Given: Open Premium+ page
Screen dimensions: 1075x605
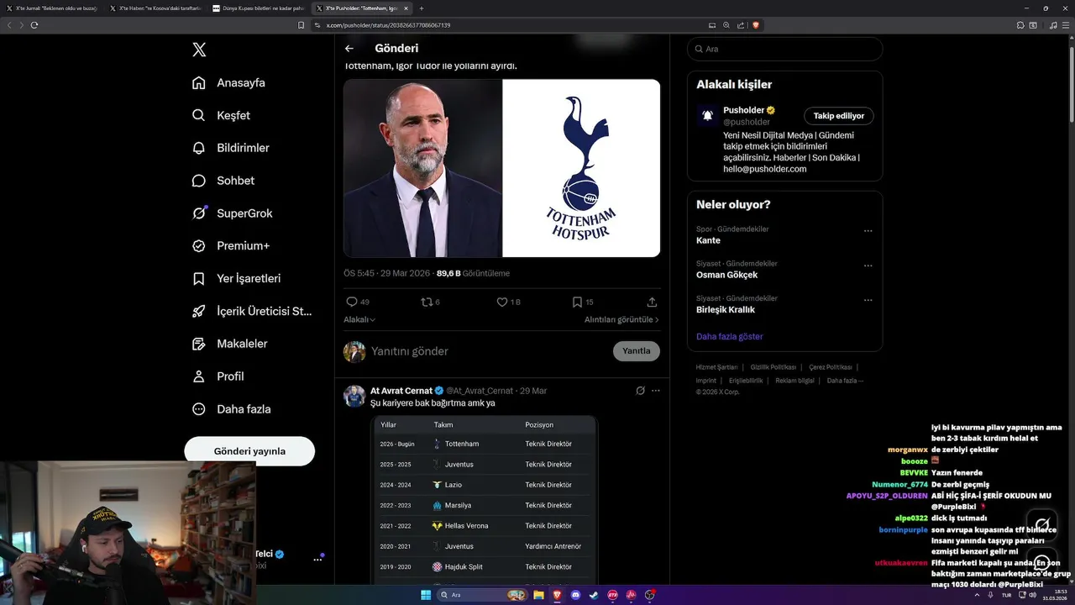Looking at the screenshot, I should click(x=231, y=246).
